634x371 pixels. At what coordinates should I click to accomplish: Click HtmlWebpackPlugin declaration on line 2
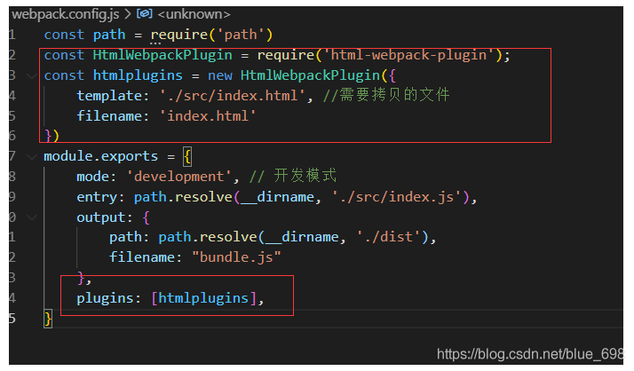[162, 55]
